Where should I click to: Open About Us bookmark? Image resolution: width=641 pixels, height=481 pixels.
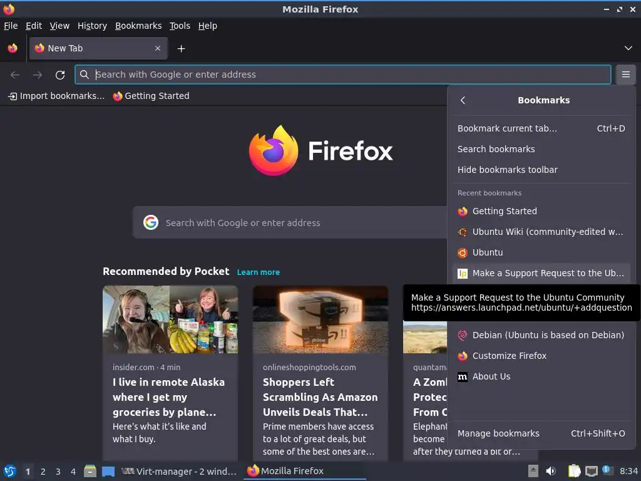click(541, 376)
